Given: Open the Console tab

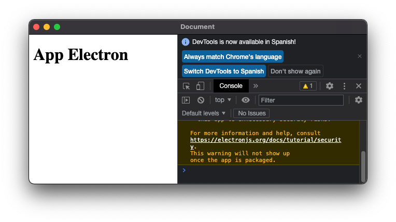Looking at the screenshot, I should pyautogui.click(x=231, y=86).
